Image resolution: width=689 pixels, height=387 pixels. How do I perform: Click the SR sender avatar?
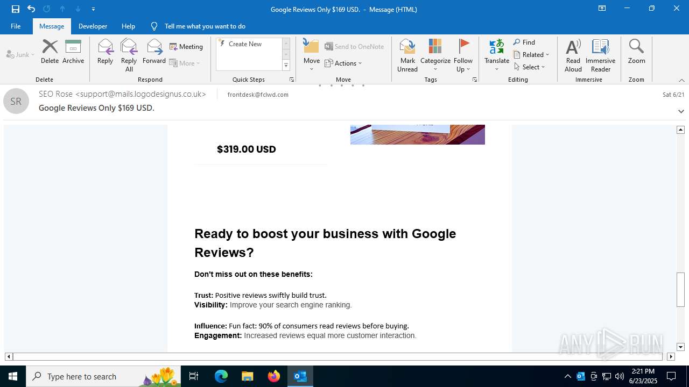(16, 101)
